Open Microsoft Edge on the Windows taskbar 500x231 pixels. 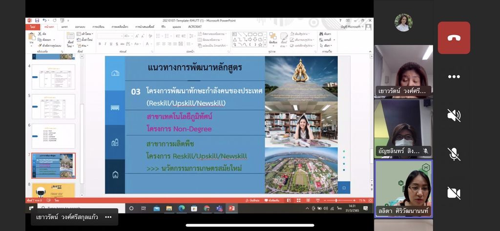[x=182, y=209]
